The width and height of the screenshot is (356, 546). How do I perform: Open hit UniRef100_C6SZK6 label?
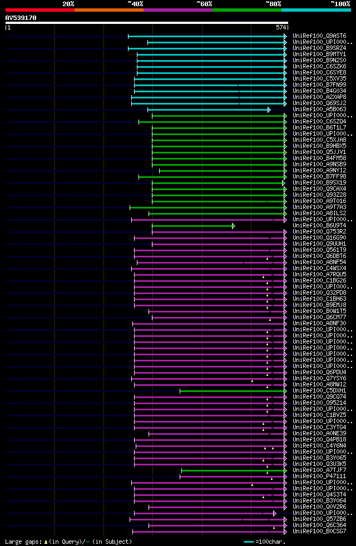(x=319, y=67)
